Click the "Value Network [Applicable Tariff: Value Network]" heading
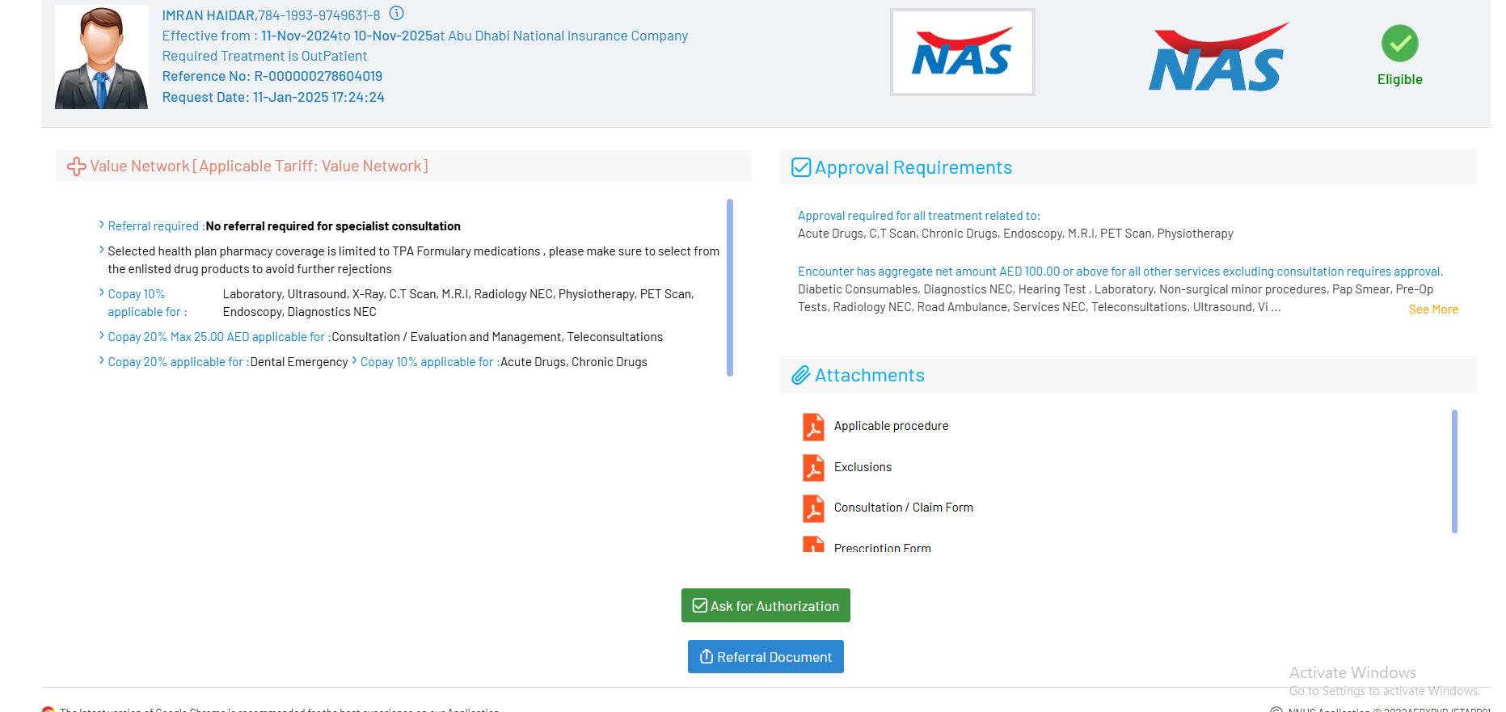The image size is (1506, 712). (259, 166)
